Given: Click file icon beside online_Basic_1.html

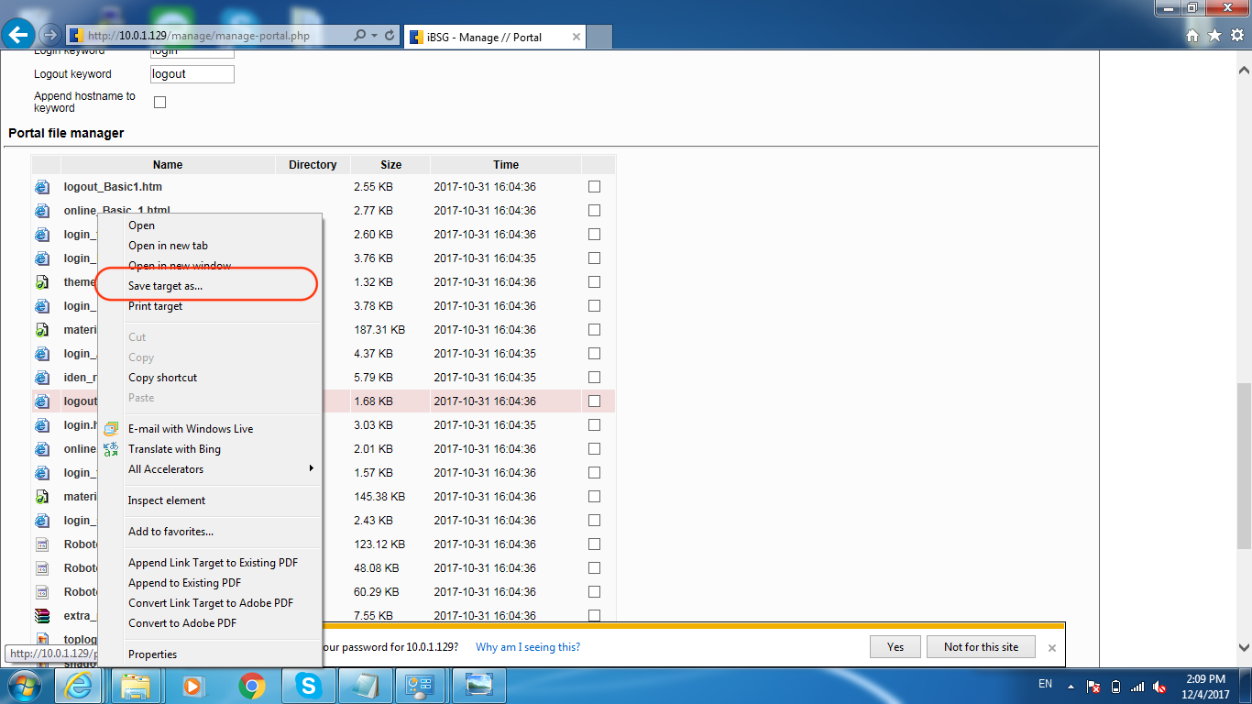Looking at the screenshot, I should [x=42, y=211].
